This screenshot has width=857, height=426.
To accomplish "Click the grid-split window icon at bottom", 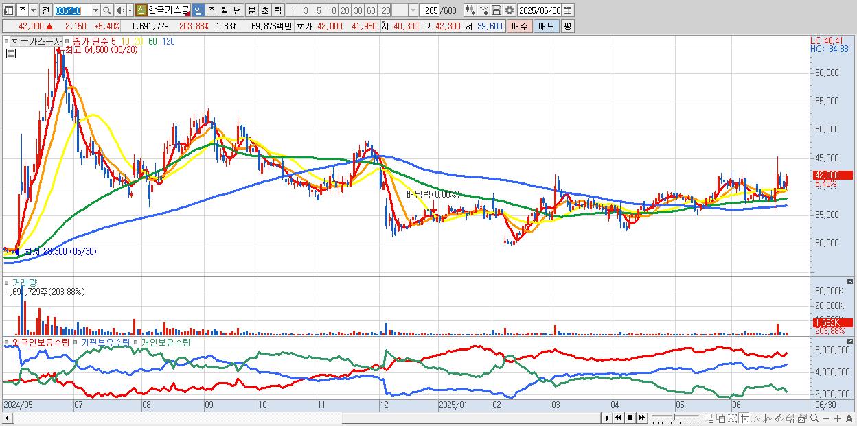I will point(709,418).
